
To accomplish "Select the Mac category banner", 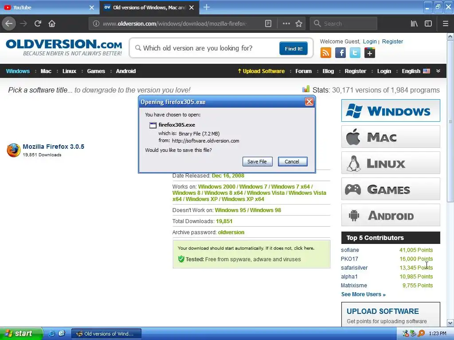I will coord(391,136).
